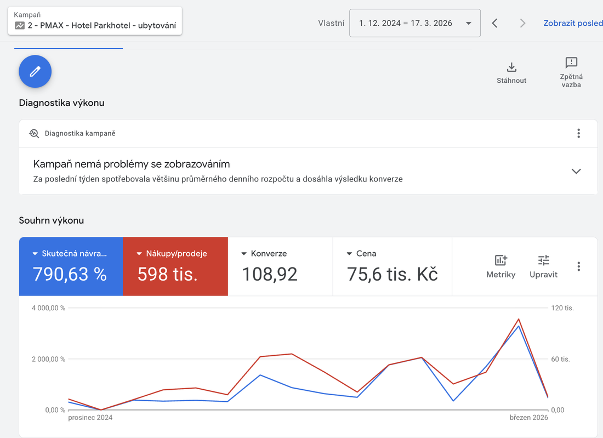
Task: Click the Diagnostika výkonu heading
Action: pos(61,103)
